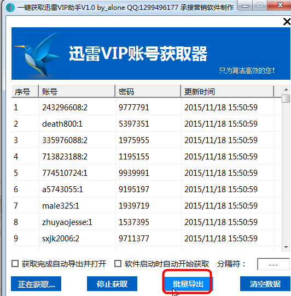Click password 1975955
This screenshot has height=296, width=291.
pos(134,140)
